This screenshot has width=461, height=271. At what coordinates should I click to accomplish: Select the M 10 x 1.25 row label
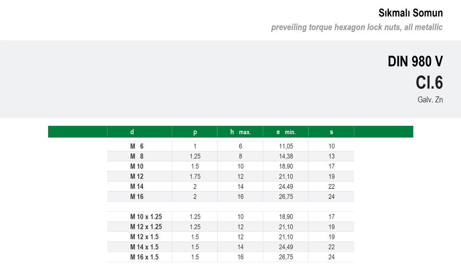tap(146, 217)
